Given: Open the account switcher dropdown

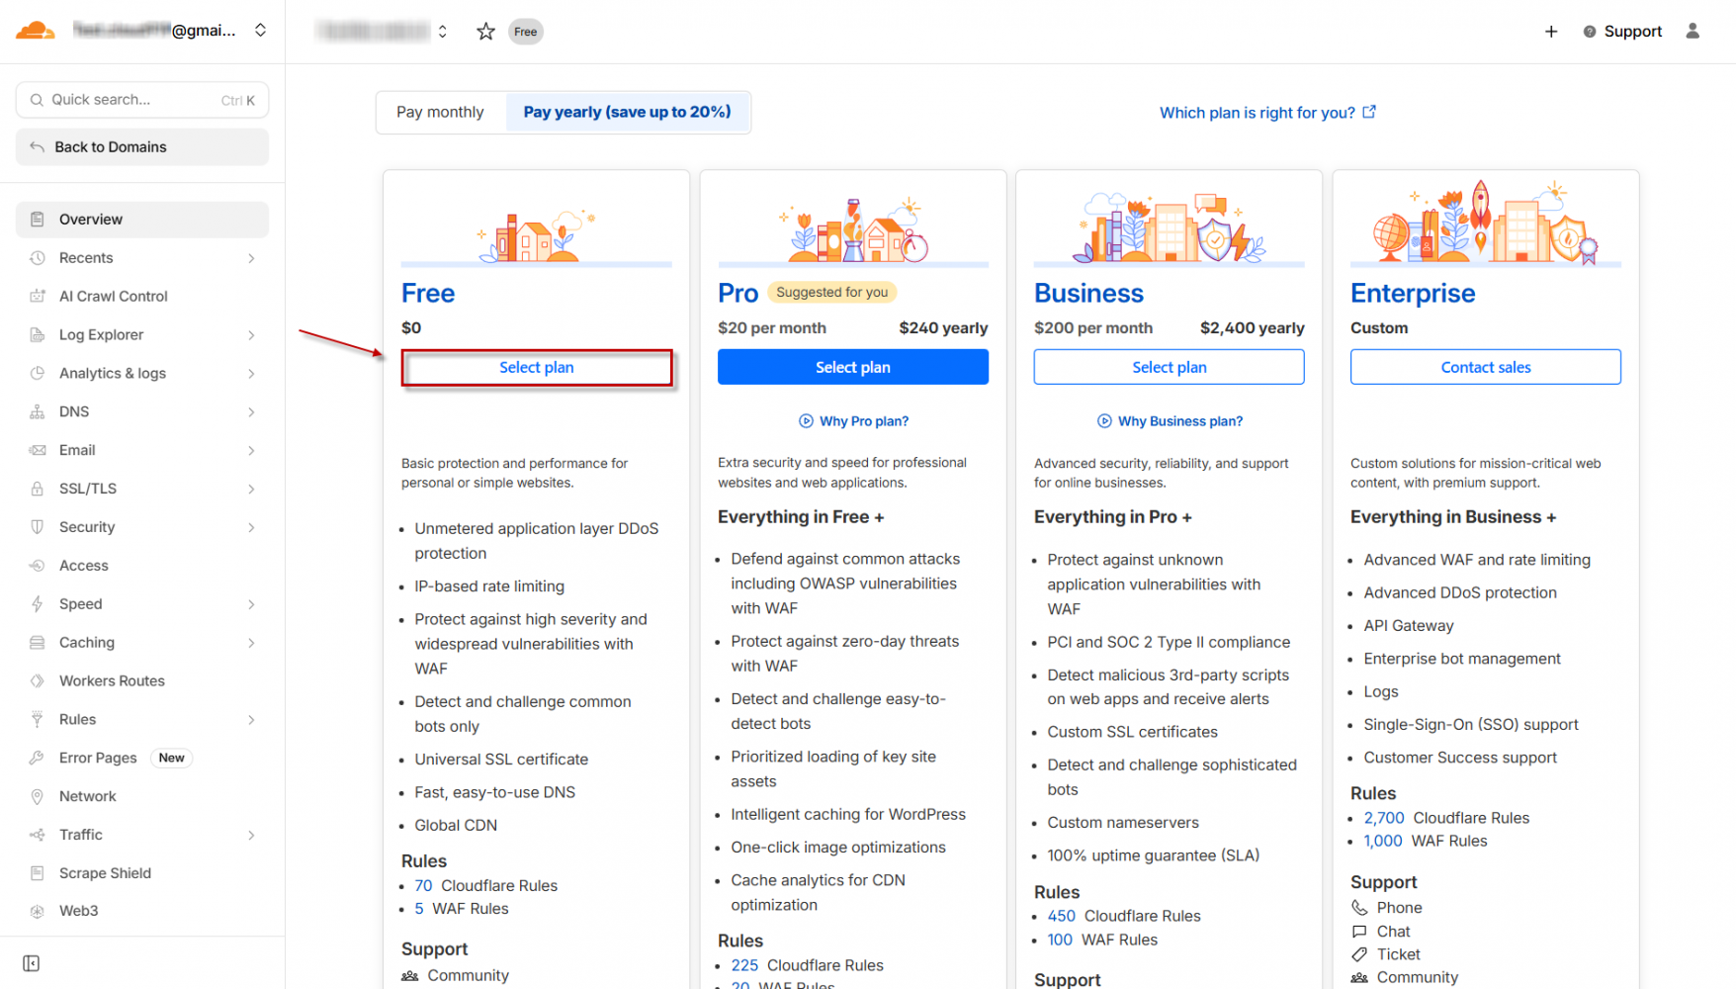Looking at the screenshot, I should click(x=260, y=31).
